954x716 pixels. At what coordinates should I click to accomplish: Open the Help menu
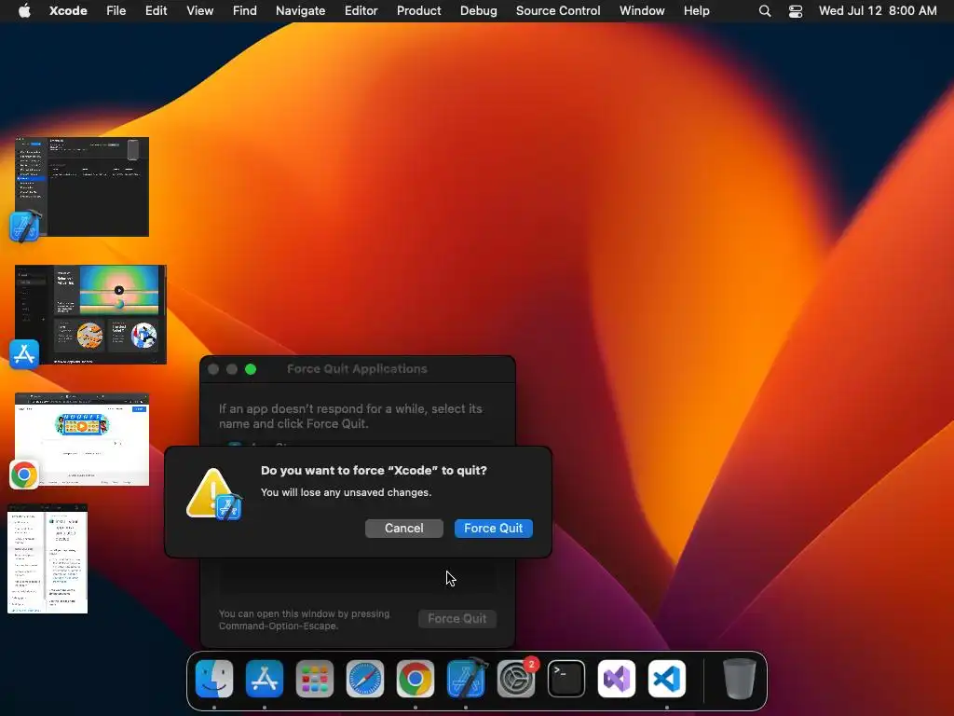[697, 11]
